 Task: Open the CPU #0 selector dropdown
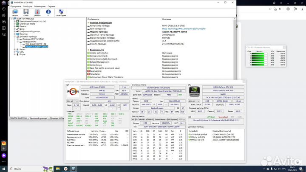[72, 101]
